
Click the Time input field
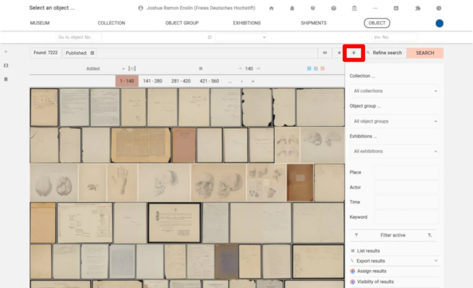406,202
